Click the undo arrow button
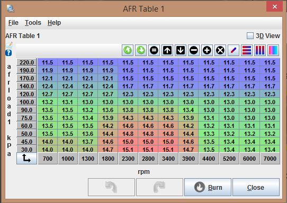Viewport: 287px width, 203px height. pyautogui.click(x=111, y=187)
